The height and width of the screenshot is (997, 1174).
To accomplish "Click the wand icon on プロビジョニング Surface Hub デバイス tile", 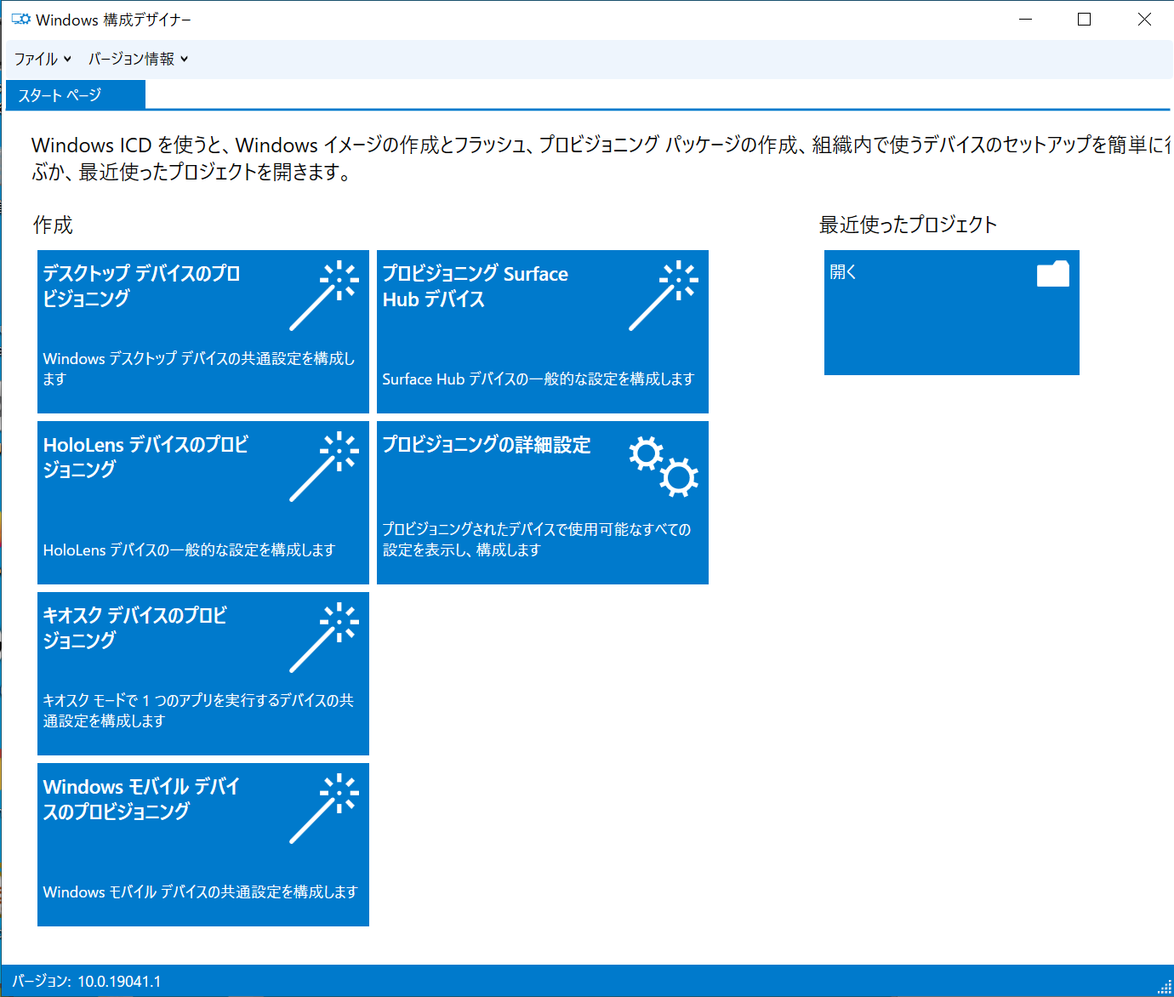I will click(x=664, y=295).
